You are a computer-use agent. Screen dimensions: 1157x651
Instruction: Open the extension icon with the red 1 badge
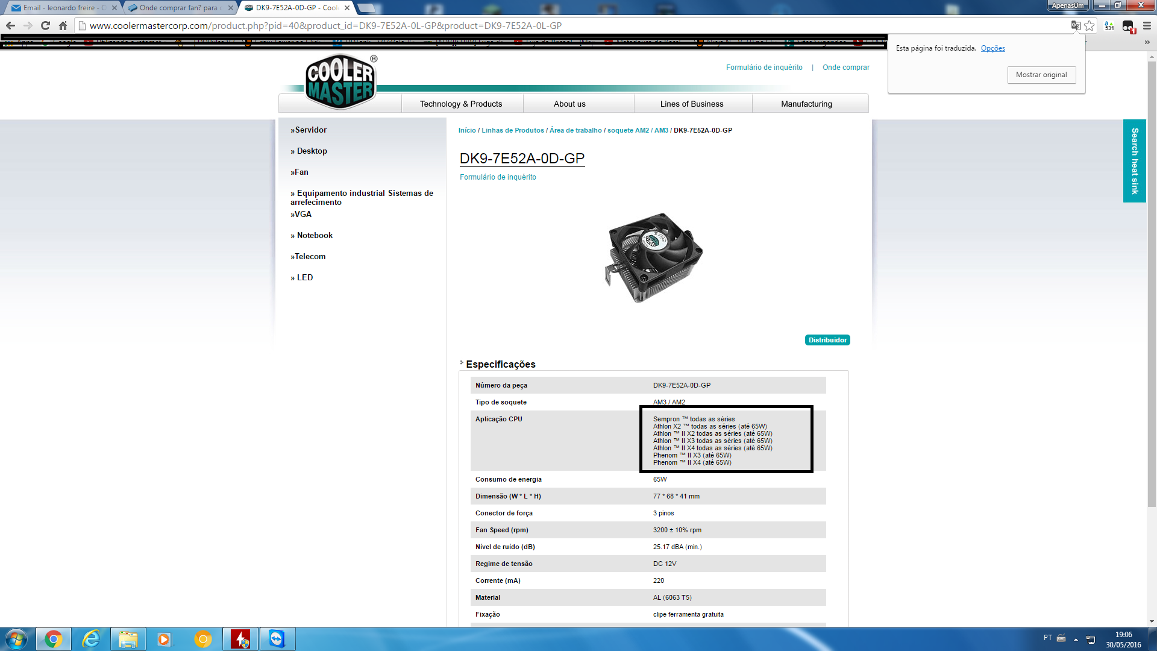pyautogui.click(x=1128, y=26)
